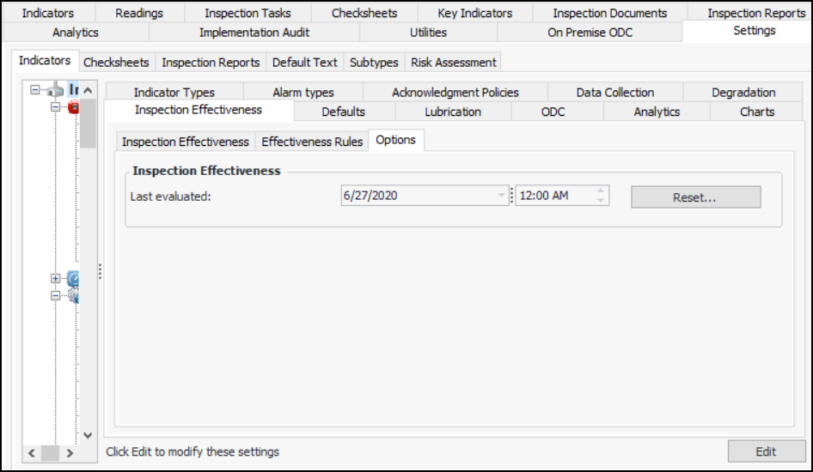Open the top-row Analytics tab
The image size is (813, 472).
(76, 33)
